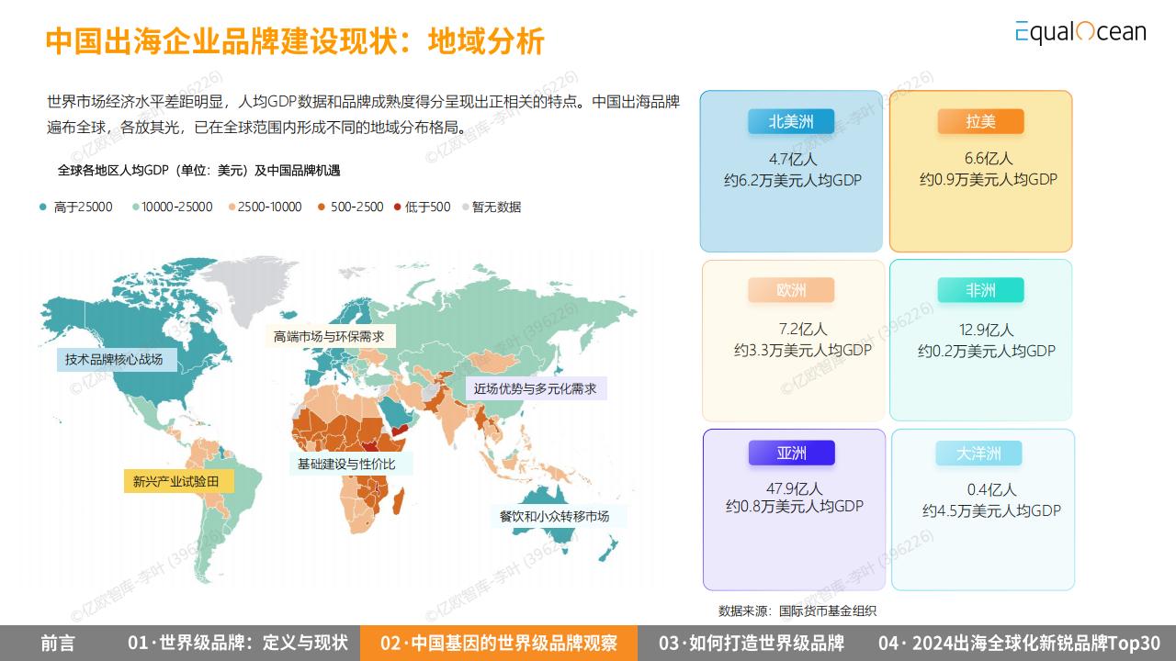Select the 北美洲 region label
The height and width of the screenshot is (661, 1176).
click(791, 121)
